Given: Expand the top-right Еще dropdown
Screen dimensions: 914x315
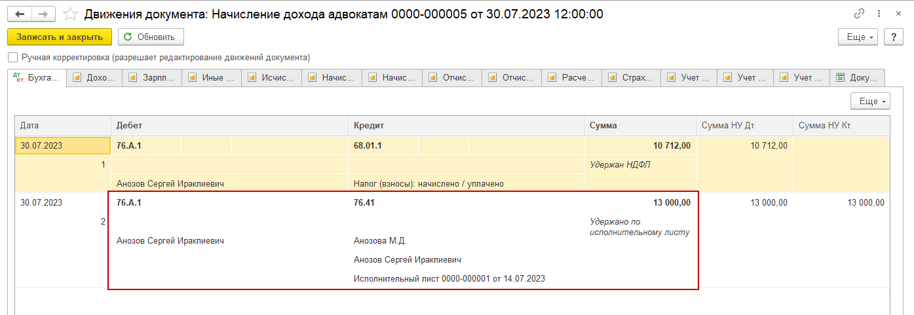Looking at the screenshot, I should click(x=858, y=37).
